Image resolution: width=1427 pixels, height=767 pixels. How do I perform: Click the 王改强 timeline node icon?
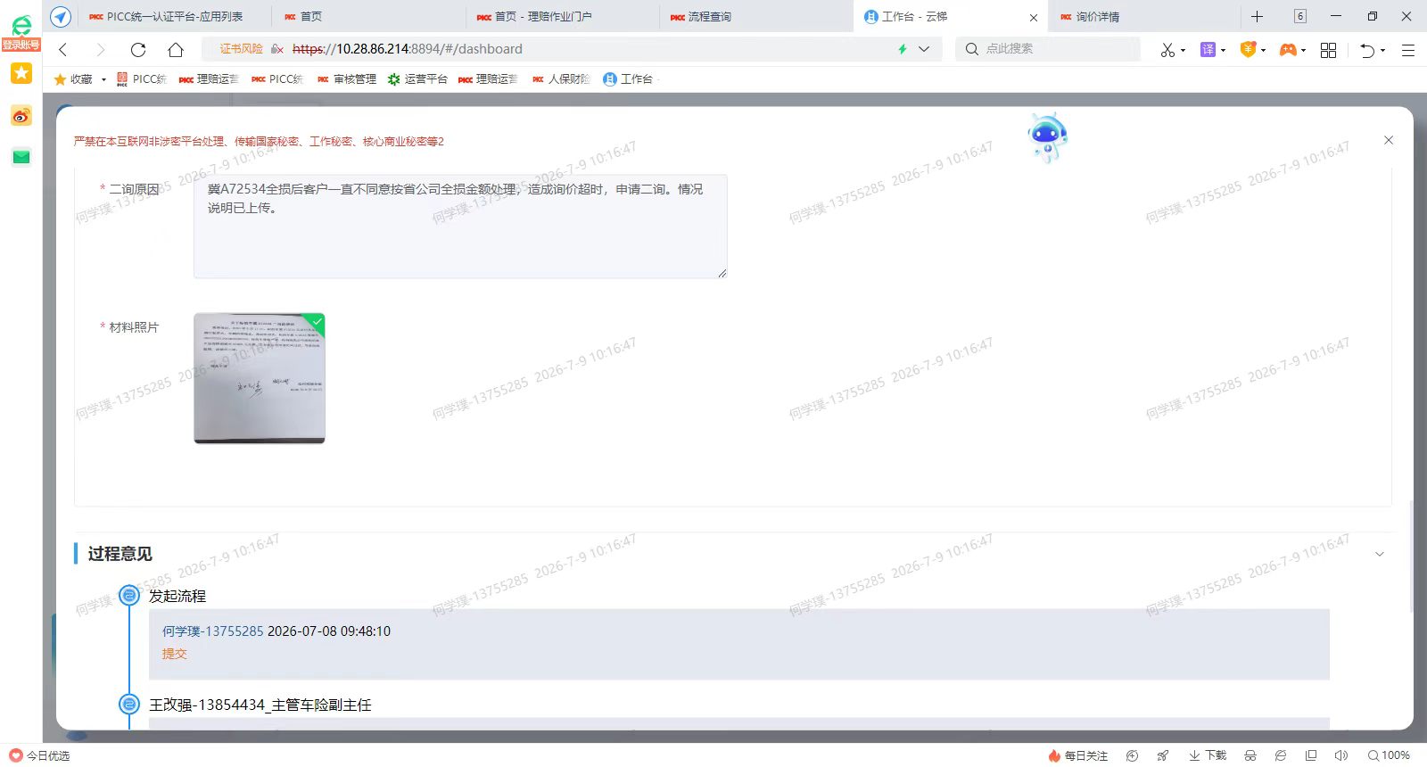[x=129, y=705]
